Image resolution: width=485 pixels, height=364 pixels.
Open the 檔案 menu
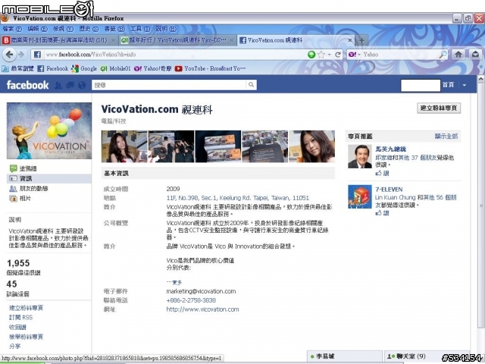(x=12, y=29)
